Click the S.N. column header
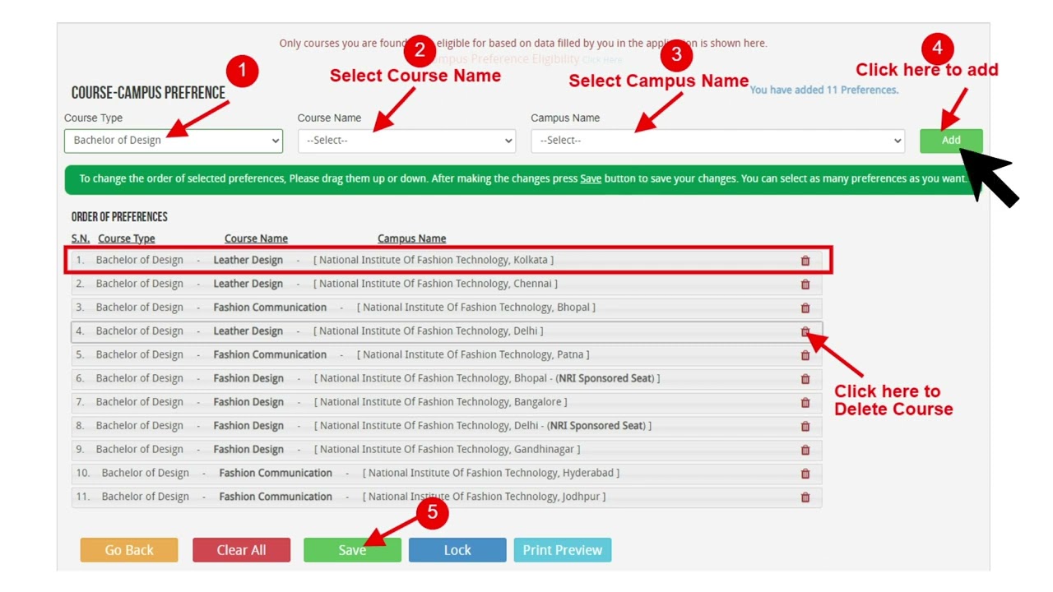This screenshot has width=1053, height=592. coord(81,238)
